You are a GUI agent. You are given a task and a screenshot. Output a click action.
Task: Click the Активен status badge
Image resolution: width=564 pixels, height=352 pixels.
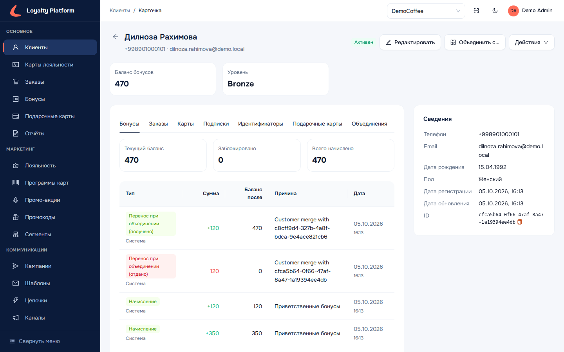point(364,42)
